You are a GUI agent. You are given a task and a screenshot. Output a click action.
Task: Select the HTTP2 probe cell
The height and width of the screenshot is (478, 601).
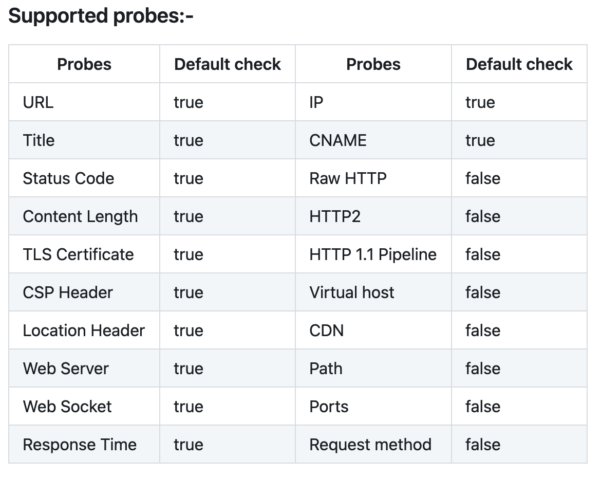pos(373,216)
